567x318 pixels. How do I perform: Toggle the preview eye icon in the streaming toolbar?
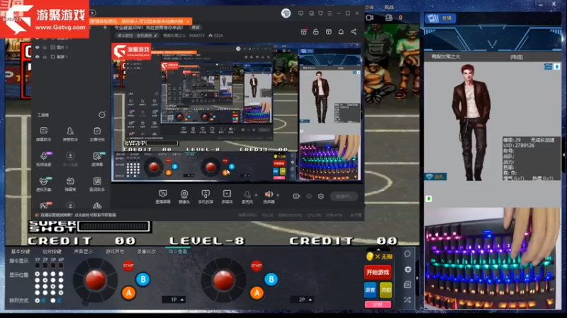pos(309,196)
